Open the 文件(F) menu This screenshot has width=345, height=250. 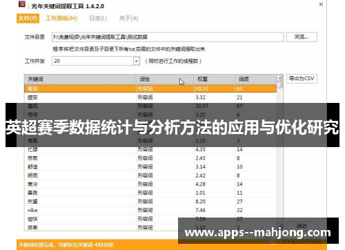coord(28,19)
